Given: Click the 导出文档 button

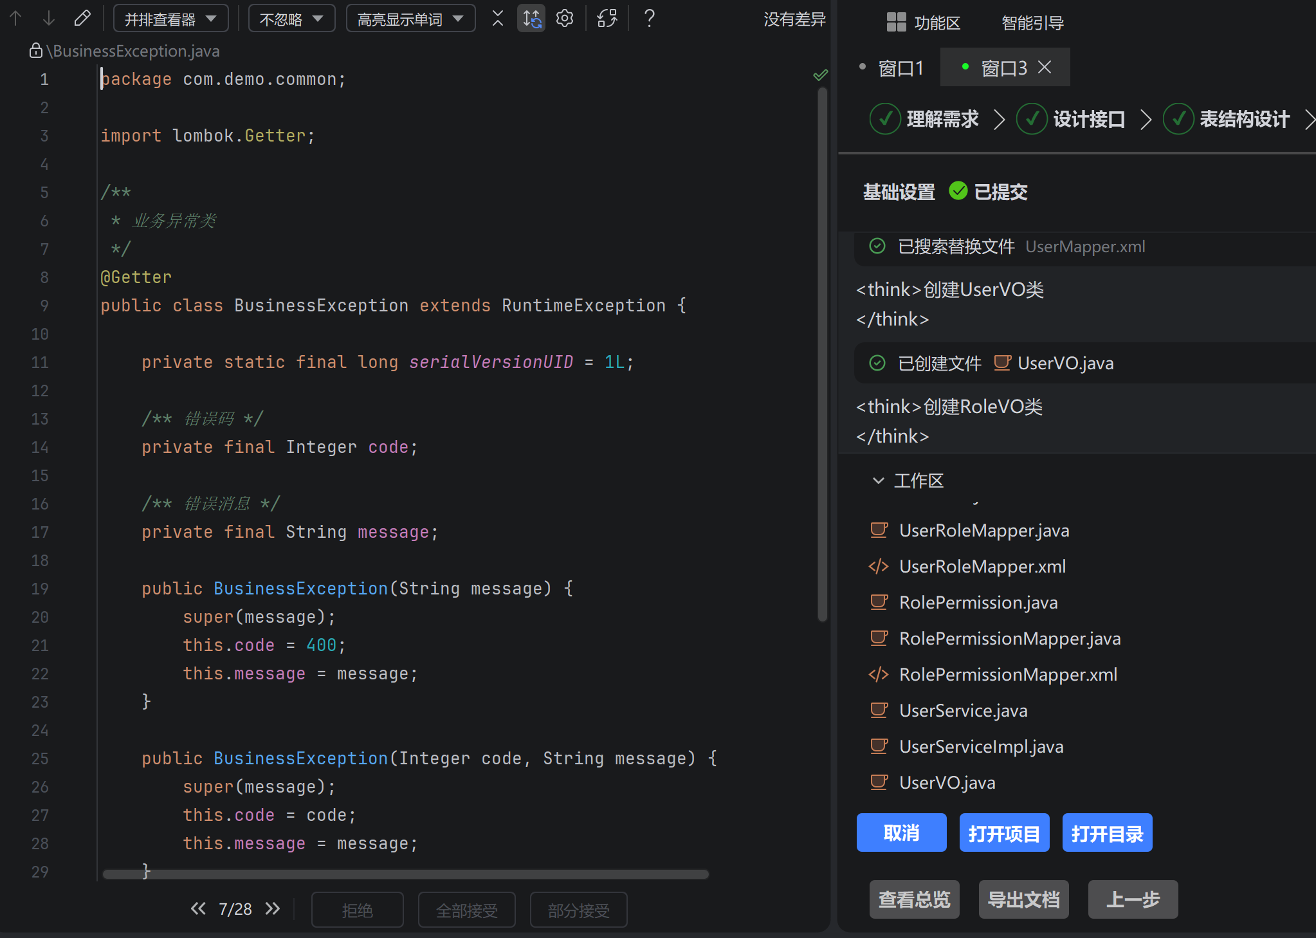Looking at the screenshot, I should point(1023,899).
